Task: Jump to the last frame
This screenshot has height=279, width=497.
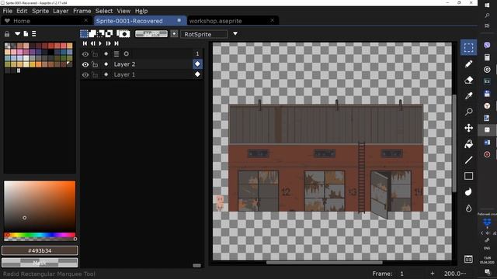Action: tap(116, 43)
